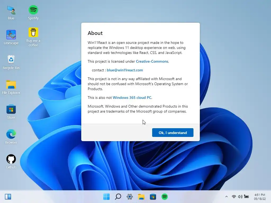Image resolution: width=271 pixels, height=203 pixels.
Task: Open File Explorer from the taskbar
Action: point(141,197)
